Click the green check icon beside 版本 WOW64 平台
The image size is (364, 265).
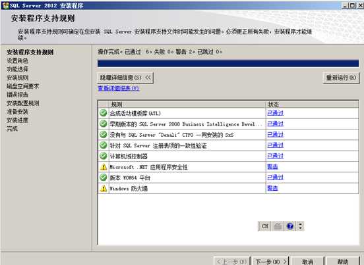[x=104, y=178]
